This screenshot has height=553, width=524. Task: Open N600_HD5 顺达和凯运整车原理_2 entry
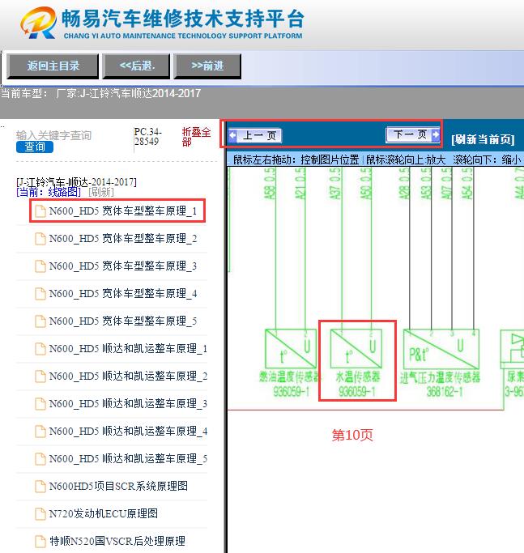click(128, 376)
